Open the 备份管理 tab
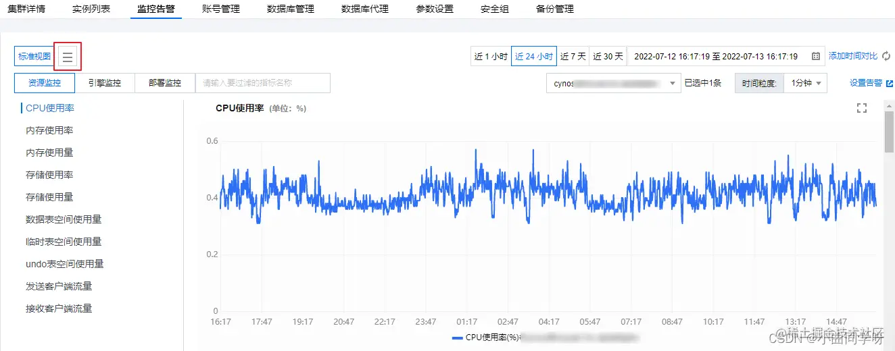Screen dimensions: 895x351 coord(555,9)
